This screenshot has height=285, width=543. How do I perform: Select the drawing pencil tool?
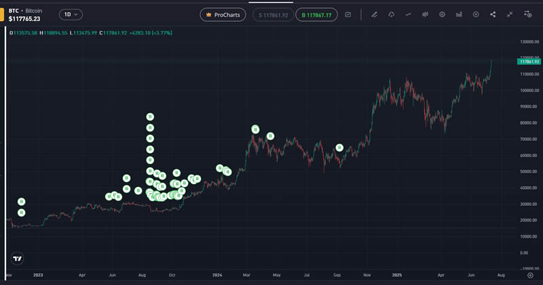click(x=375, y=14)
